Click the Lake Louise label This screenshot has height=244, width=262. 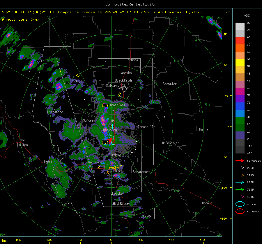22,142
